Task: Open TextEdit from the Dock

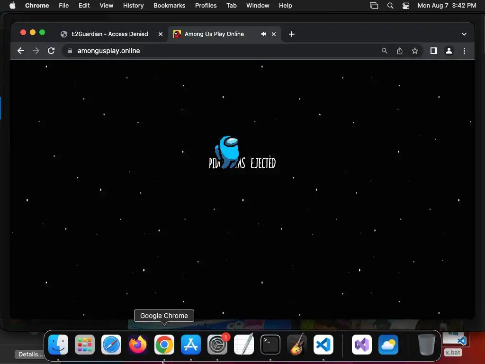Action: [x=244, y=344]
